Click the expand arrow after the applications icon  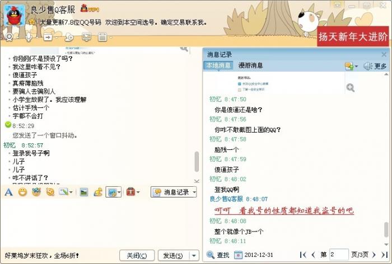[x=111, y=37]
